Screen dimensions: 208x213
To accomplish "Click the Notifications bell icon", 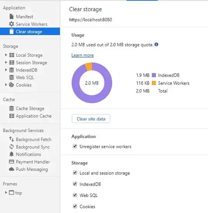I will pos(12,154).
